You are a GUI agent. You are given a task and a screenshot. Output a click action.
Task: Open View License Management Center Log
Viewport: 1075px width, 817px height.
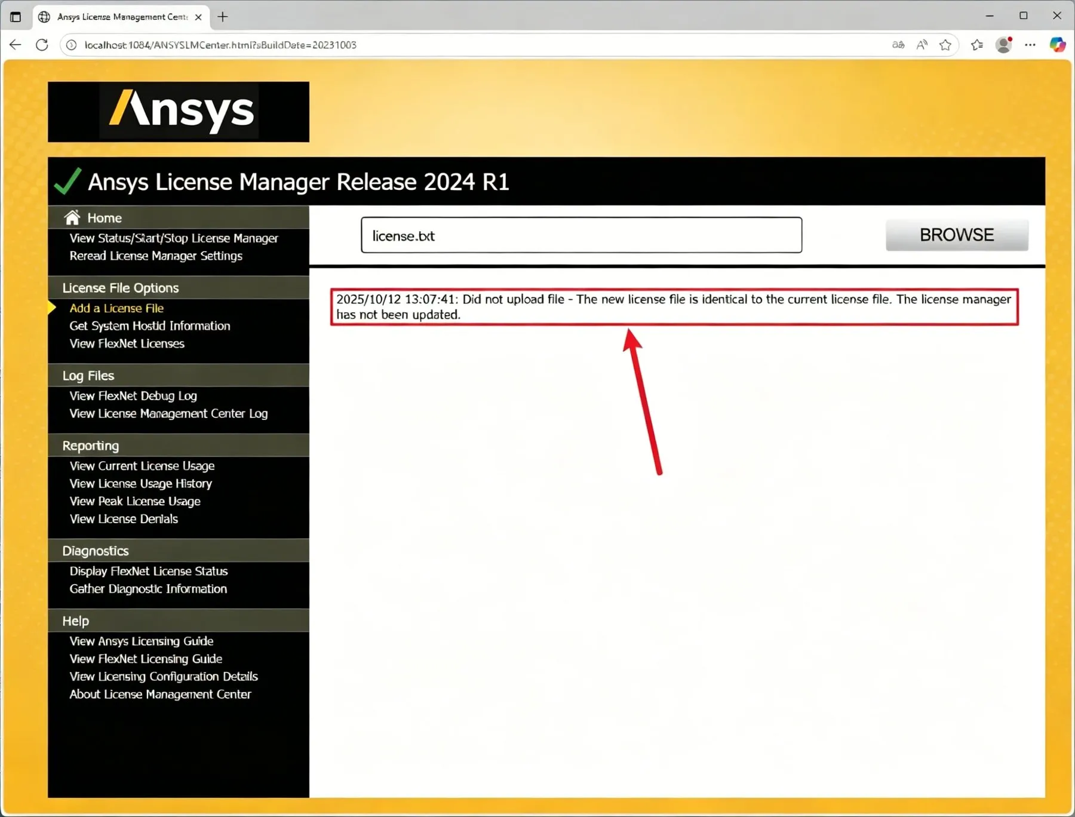(168, 413)
